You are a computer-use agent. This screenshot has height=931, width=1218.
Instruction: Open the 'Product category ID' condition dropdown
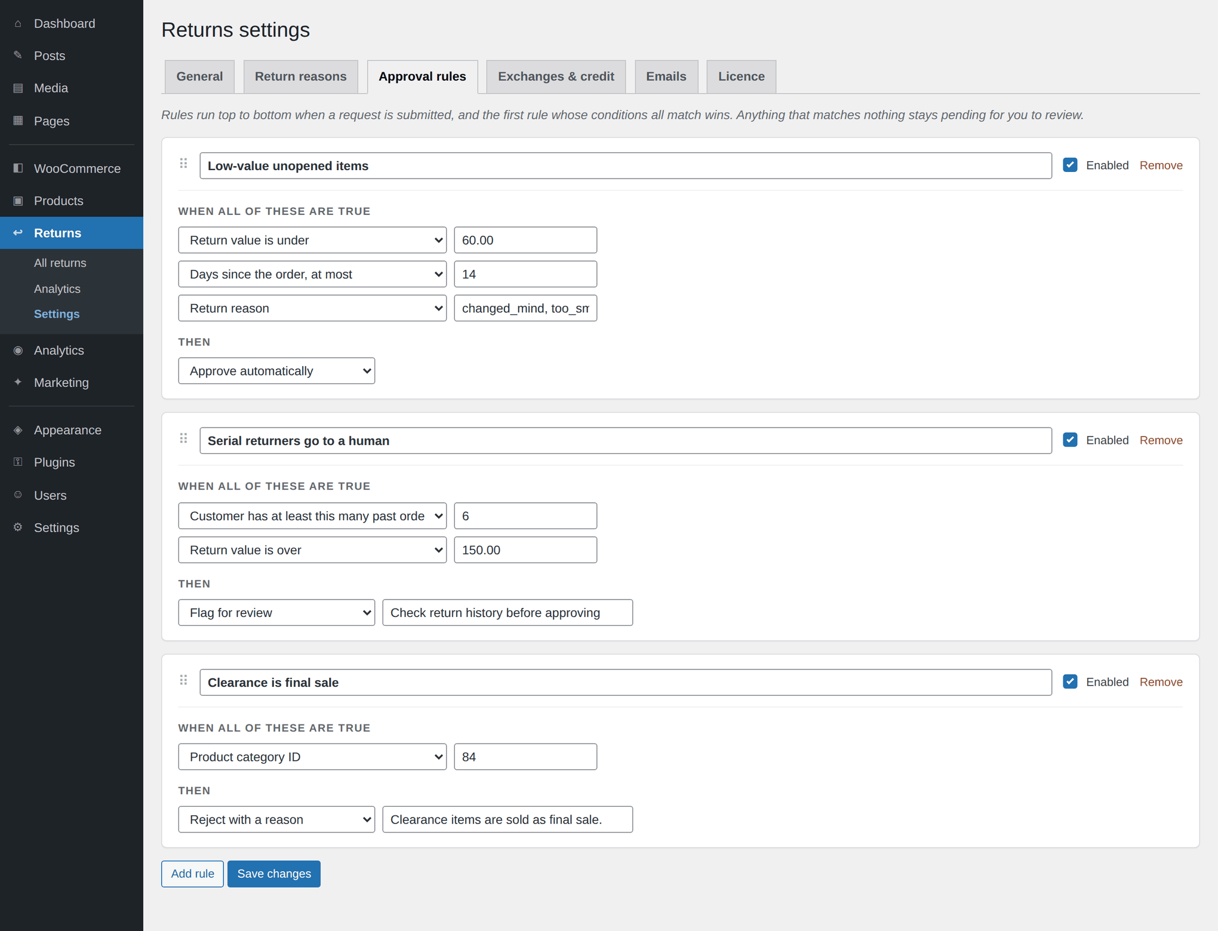coord(312,757)
